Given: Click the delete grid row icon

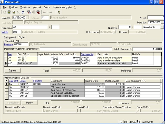Looking at the screenshot, I should pyautogui.click(x=38, y=12).
